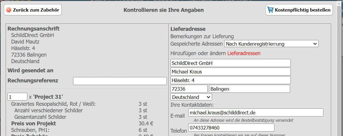The height and width of the screenshot is (136, 343).
Task: Focus the delivery street field Häselstr. 4
Action: [x=230, y=80]
